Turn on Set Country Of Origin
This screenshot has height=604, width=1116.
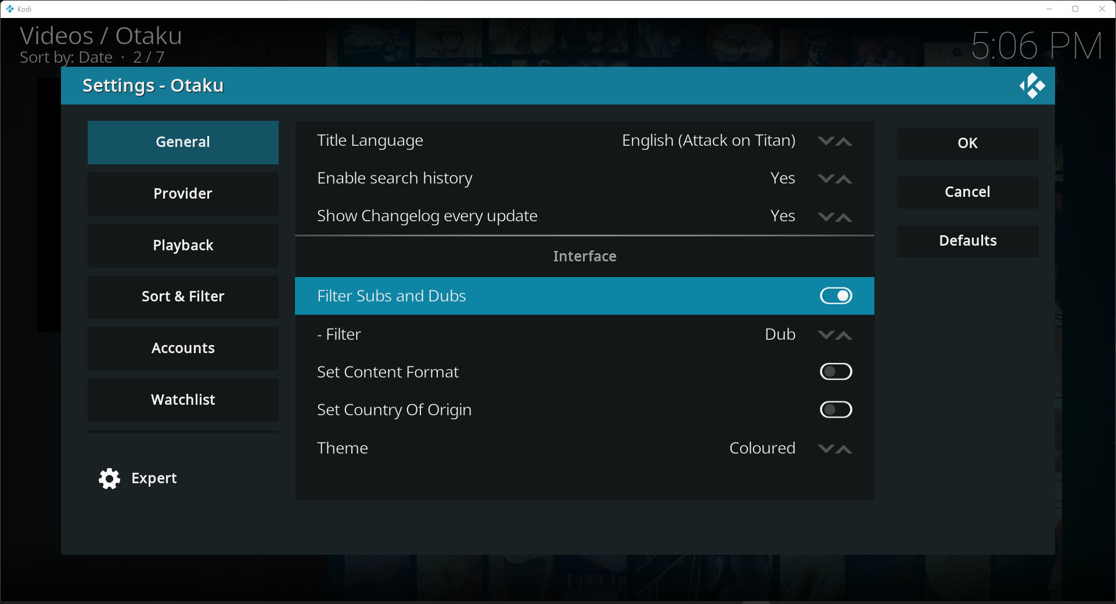(836, 409)
